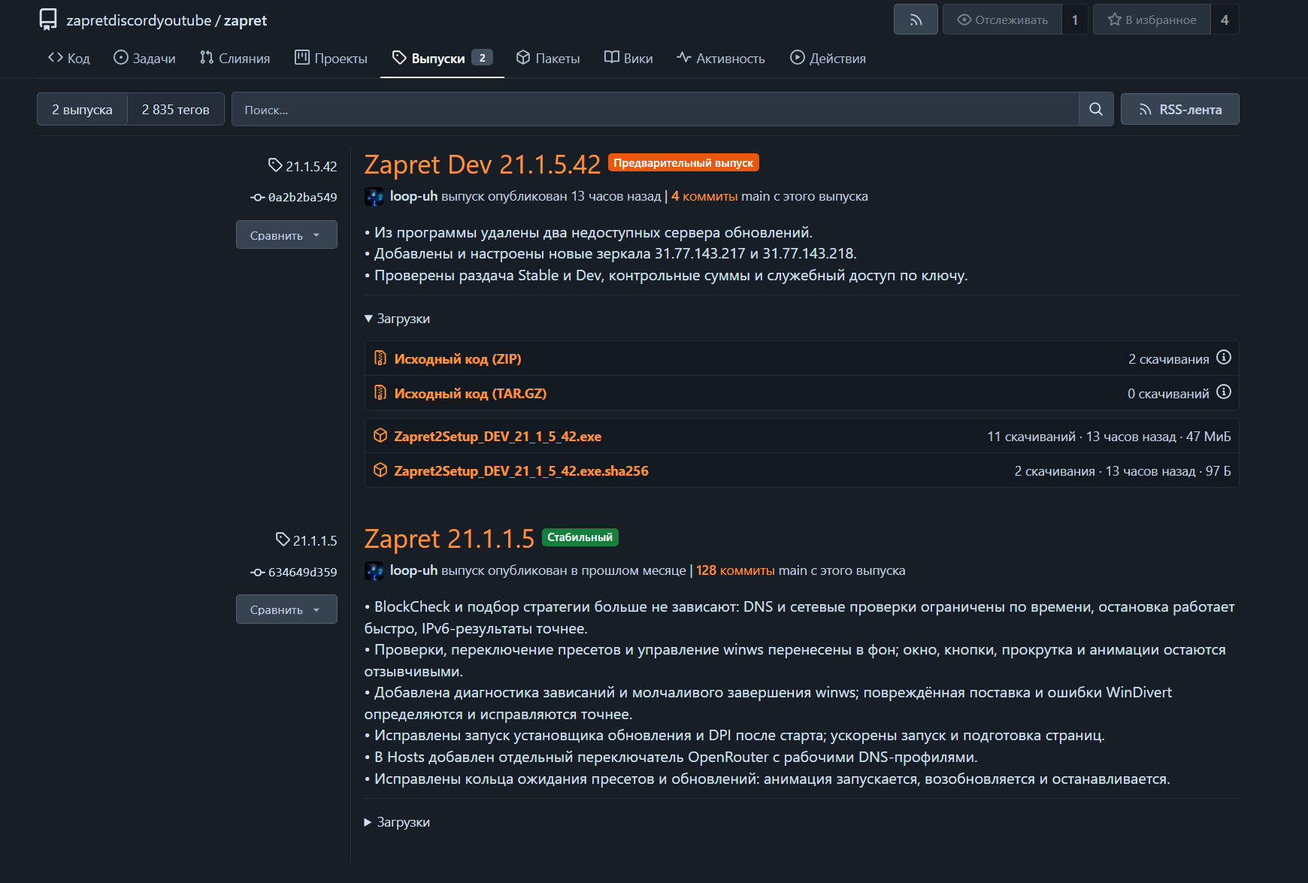Image resolution: width=1308 pixels, height=883 pixels.
Task: Open the Пакеты tab
Action: (x=548, y=58)
